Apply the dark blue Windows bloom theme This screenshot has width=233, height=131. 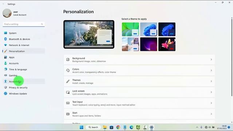167,29
